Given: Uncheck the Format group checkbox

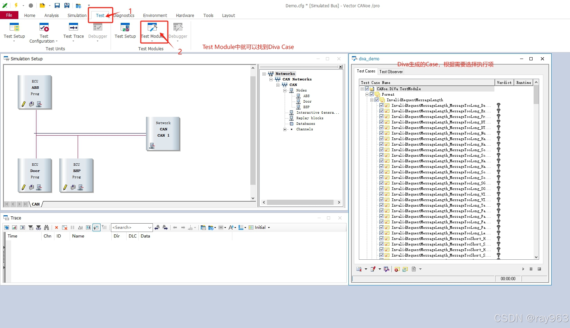Looking at the screenshot, I should pos(372,94).
